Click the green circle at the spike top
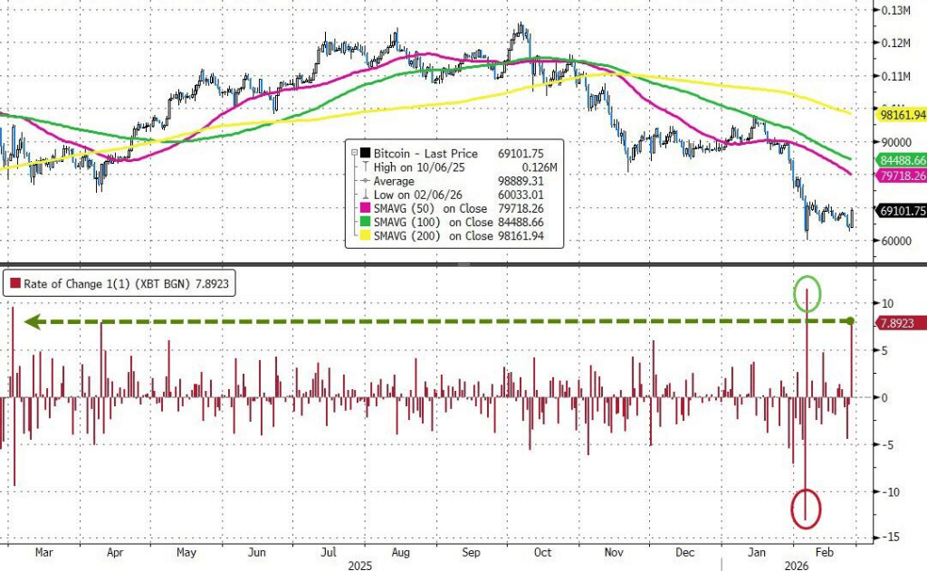Image resolution: width=927 pixels, height=571 pixels. point(807,295)
